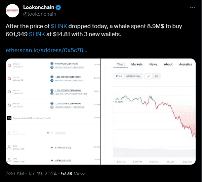Click the ETH icon beside last Send
Screen dimensions: 202x182
51,161
